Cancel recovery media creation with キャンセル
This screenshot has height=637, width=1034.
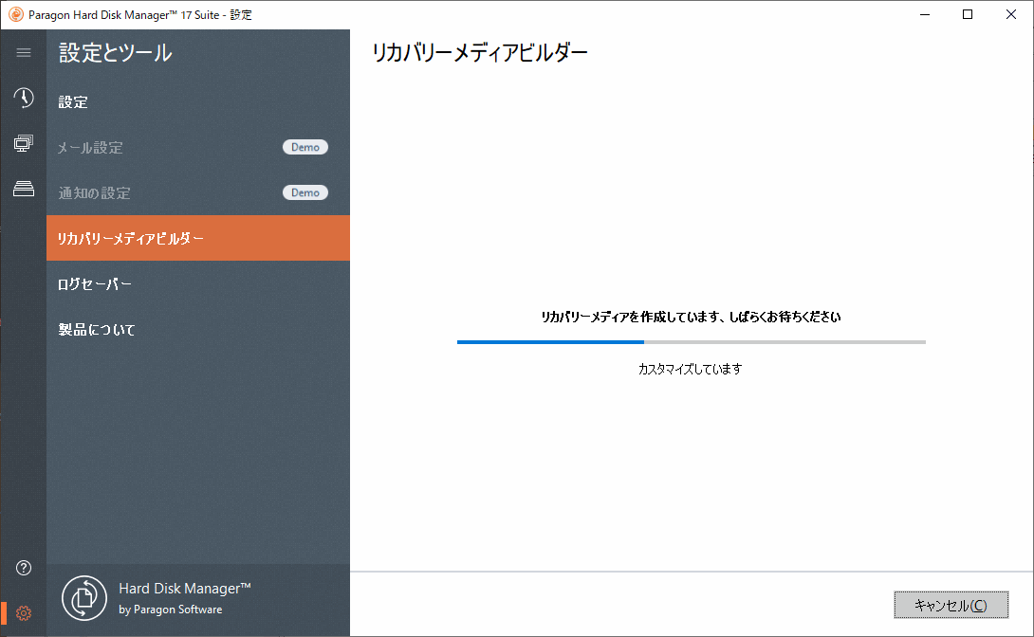(951, 605)
